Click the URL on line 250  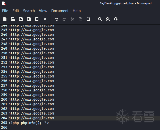(31, 53)
